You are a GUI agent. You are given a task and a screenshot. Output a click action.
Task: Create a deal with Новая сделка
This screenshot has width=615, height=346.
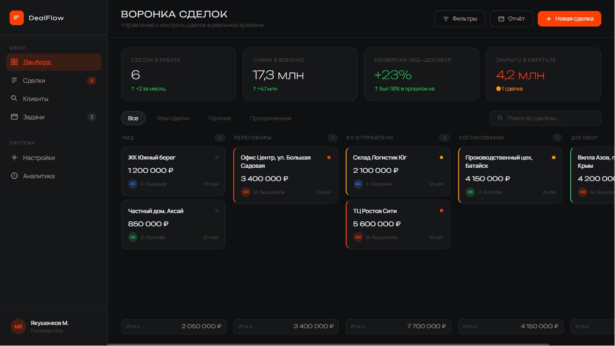[569, 19]
